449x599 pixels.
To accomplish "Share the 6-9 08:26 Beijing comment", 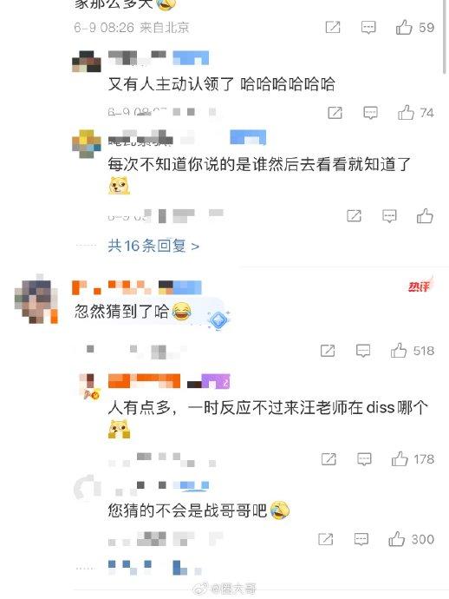I will [333, 28].
